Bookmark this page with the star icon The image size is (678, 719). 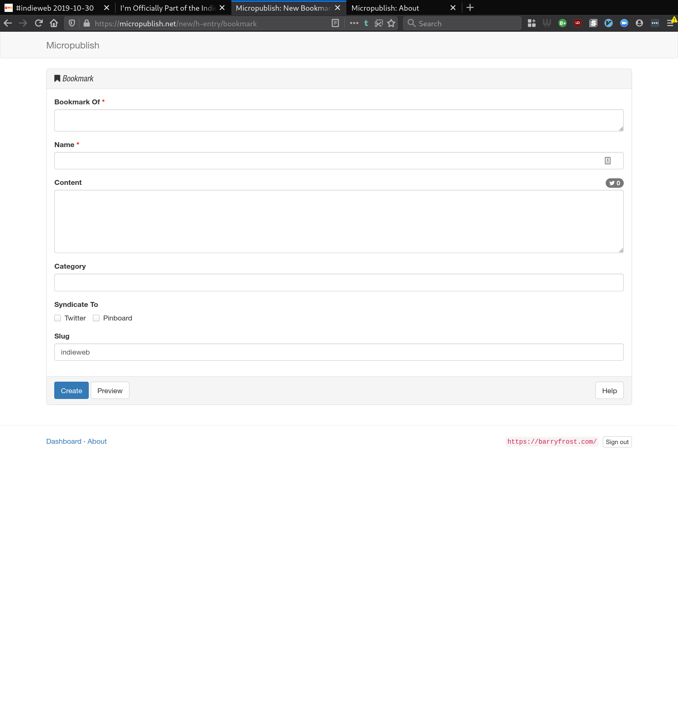click(x=391, y=23)
